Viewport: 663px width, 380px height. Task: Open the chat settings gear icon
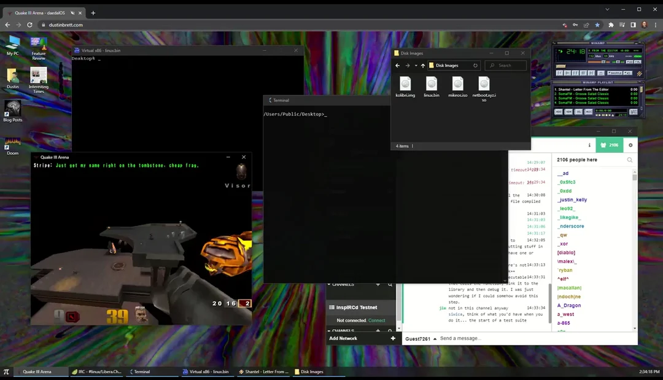[630, 145]
